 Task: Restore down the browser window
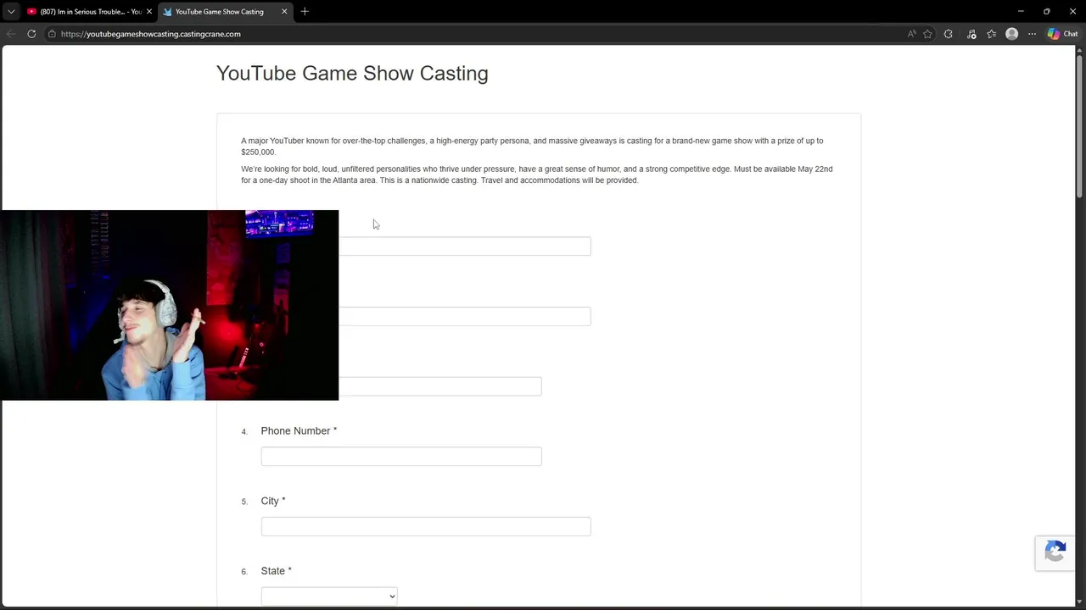1047,11
